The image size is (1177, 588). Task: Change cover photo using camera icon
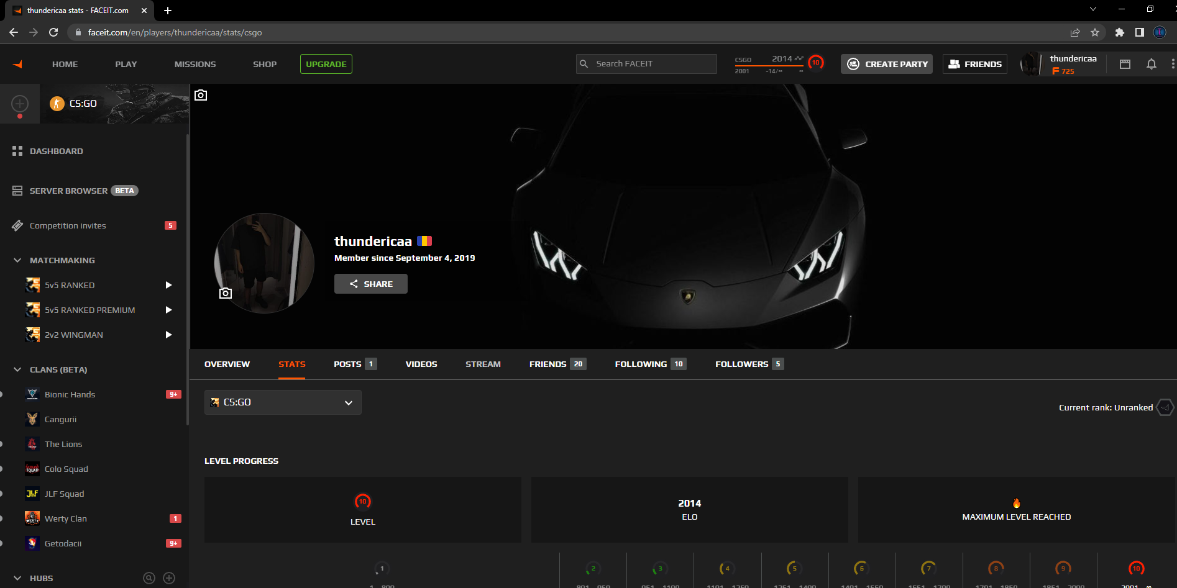tap(201, 95)
